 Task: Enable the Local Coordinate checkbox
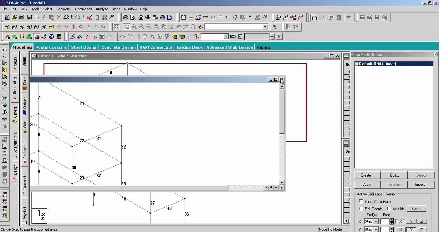361,202
